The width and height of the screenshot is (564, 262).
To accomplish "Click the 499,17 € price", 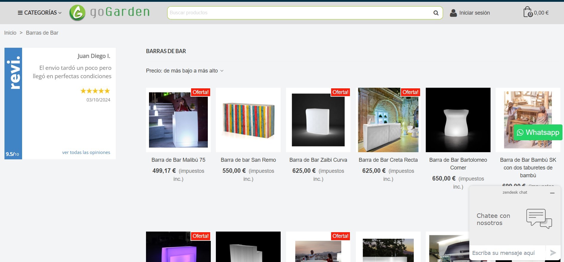I will [164, 171].
